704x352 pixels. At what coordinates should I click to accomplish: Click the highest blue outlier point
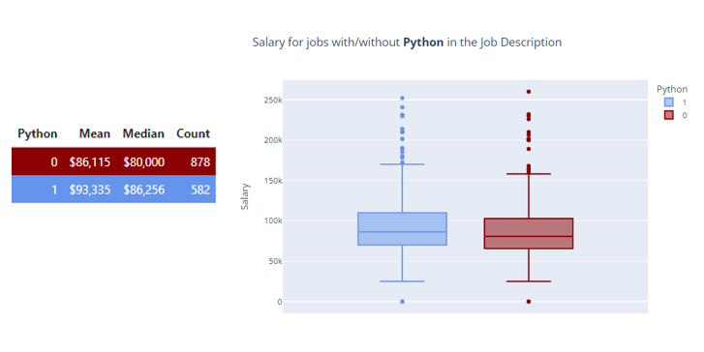click(402, 98)
